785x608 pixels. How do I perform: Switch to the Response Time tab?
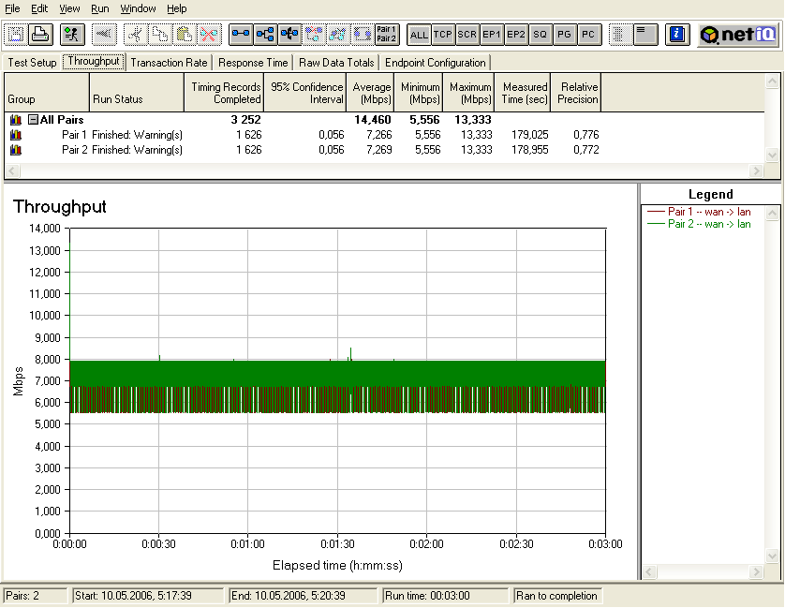[x=253, y=63]
